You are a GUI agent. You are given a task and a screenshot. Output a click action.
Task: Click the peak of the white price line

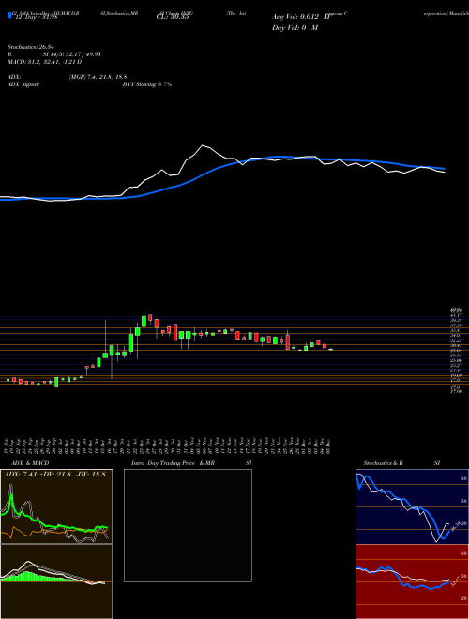pyautogui.click(x=203, y=145)
